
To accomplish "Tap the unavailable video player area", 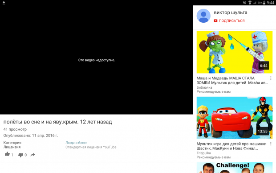I will click(97, 60).
